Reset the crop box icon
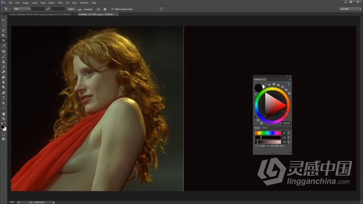 (162, 9)
